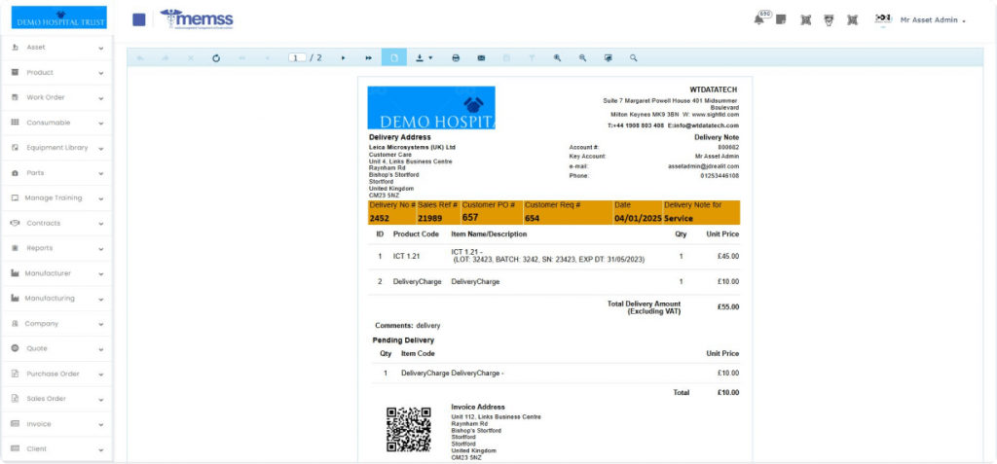Expand Manage Training menu chevron
This screenshot has width=997, height=464.
(100, 198)
